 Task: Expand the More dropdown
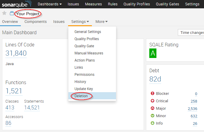(x=101, y=22)
